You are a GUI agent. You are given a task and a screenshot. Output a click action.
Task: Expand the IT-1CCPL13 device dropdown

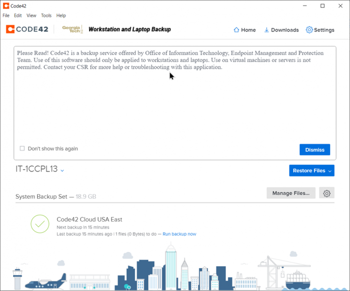[63, 170]
